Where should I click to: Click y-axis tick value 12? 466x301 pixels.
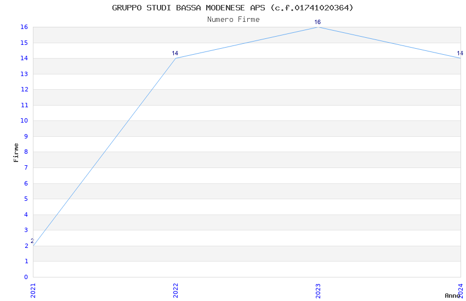24,89
